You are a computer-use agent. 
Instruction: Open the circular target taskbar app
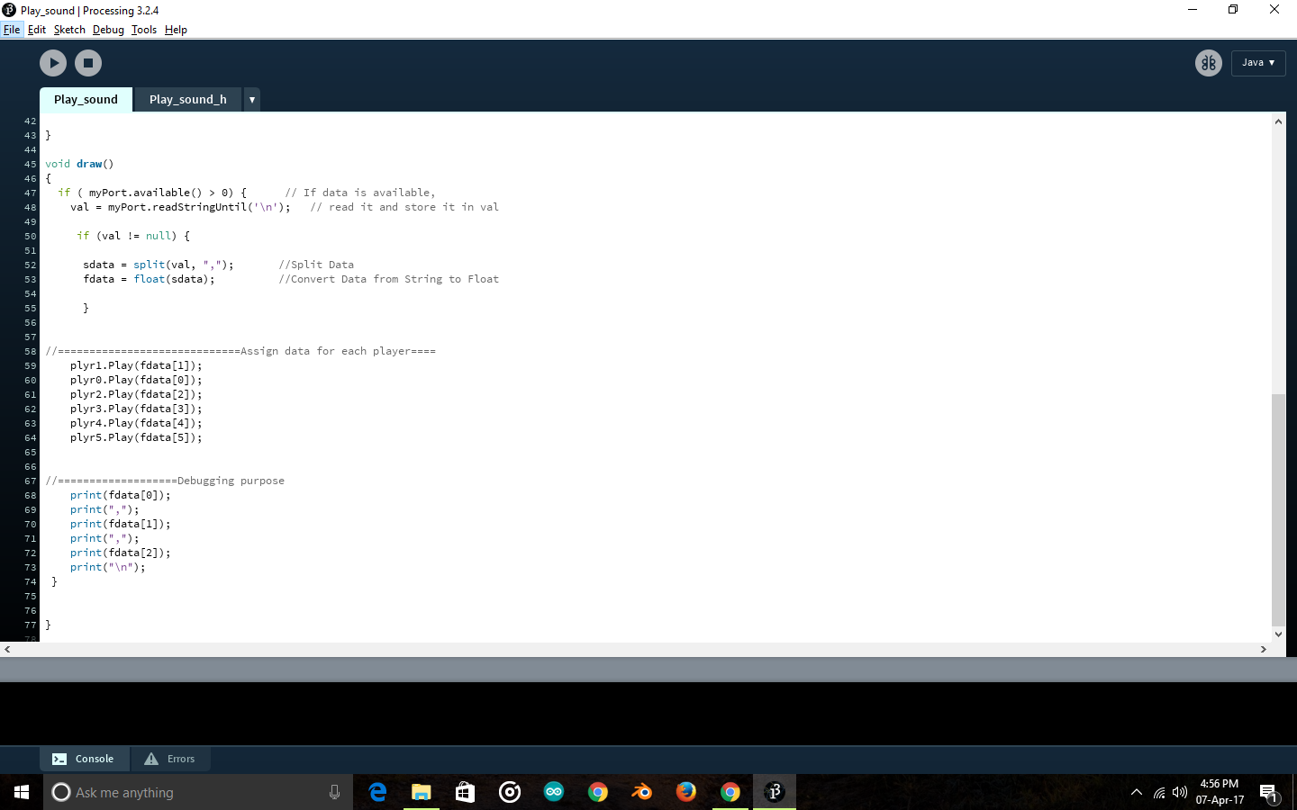(510, 792)
